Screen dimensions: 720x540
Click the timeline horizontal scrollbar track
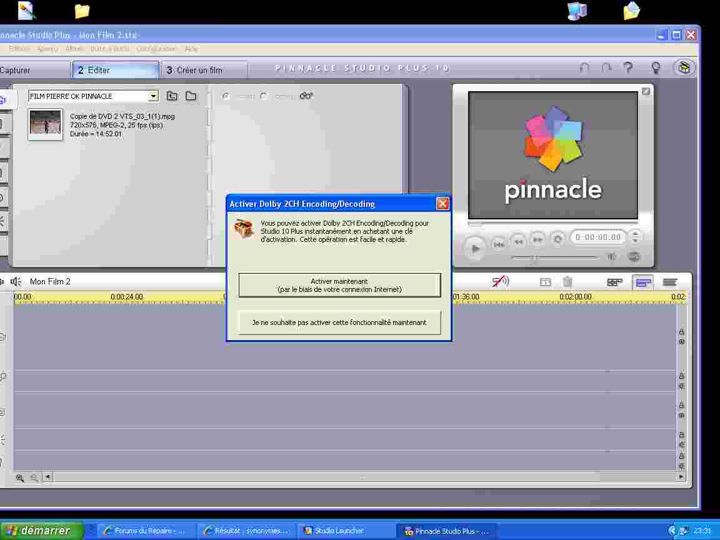coord(364,477)
